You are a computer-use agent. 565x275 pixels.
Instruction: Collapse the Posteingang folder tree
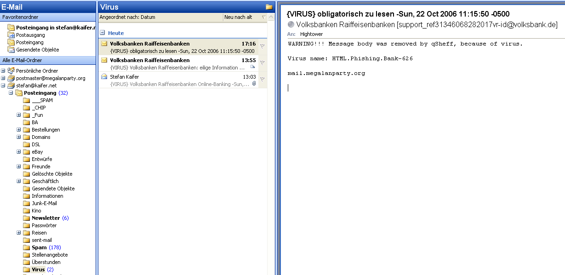[11, 93]
